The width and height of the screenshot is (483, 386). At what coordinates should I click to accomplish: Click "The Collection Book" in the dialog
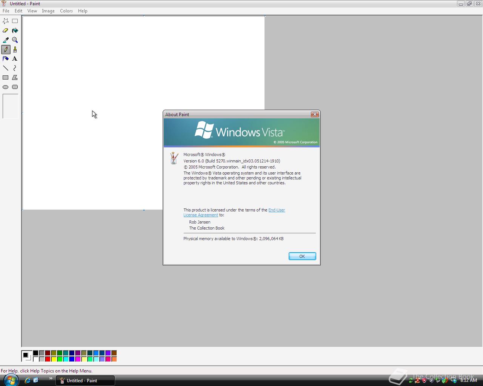pos(207,228)
